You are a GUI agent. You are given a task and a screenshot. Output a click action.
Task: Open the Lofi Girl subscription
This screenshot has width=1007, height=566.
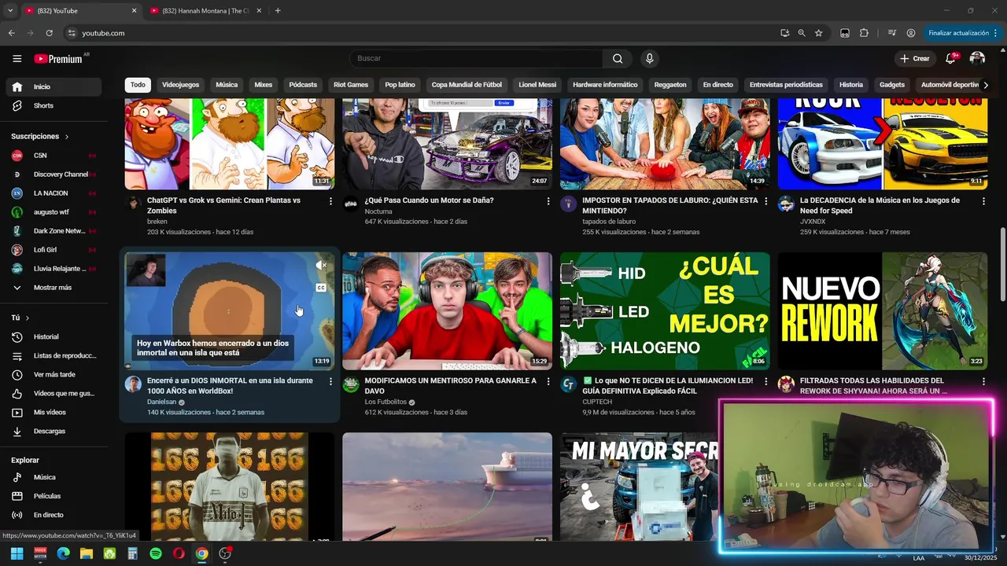coord(53,249)
